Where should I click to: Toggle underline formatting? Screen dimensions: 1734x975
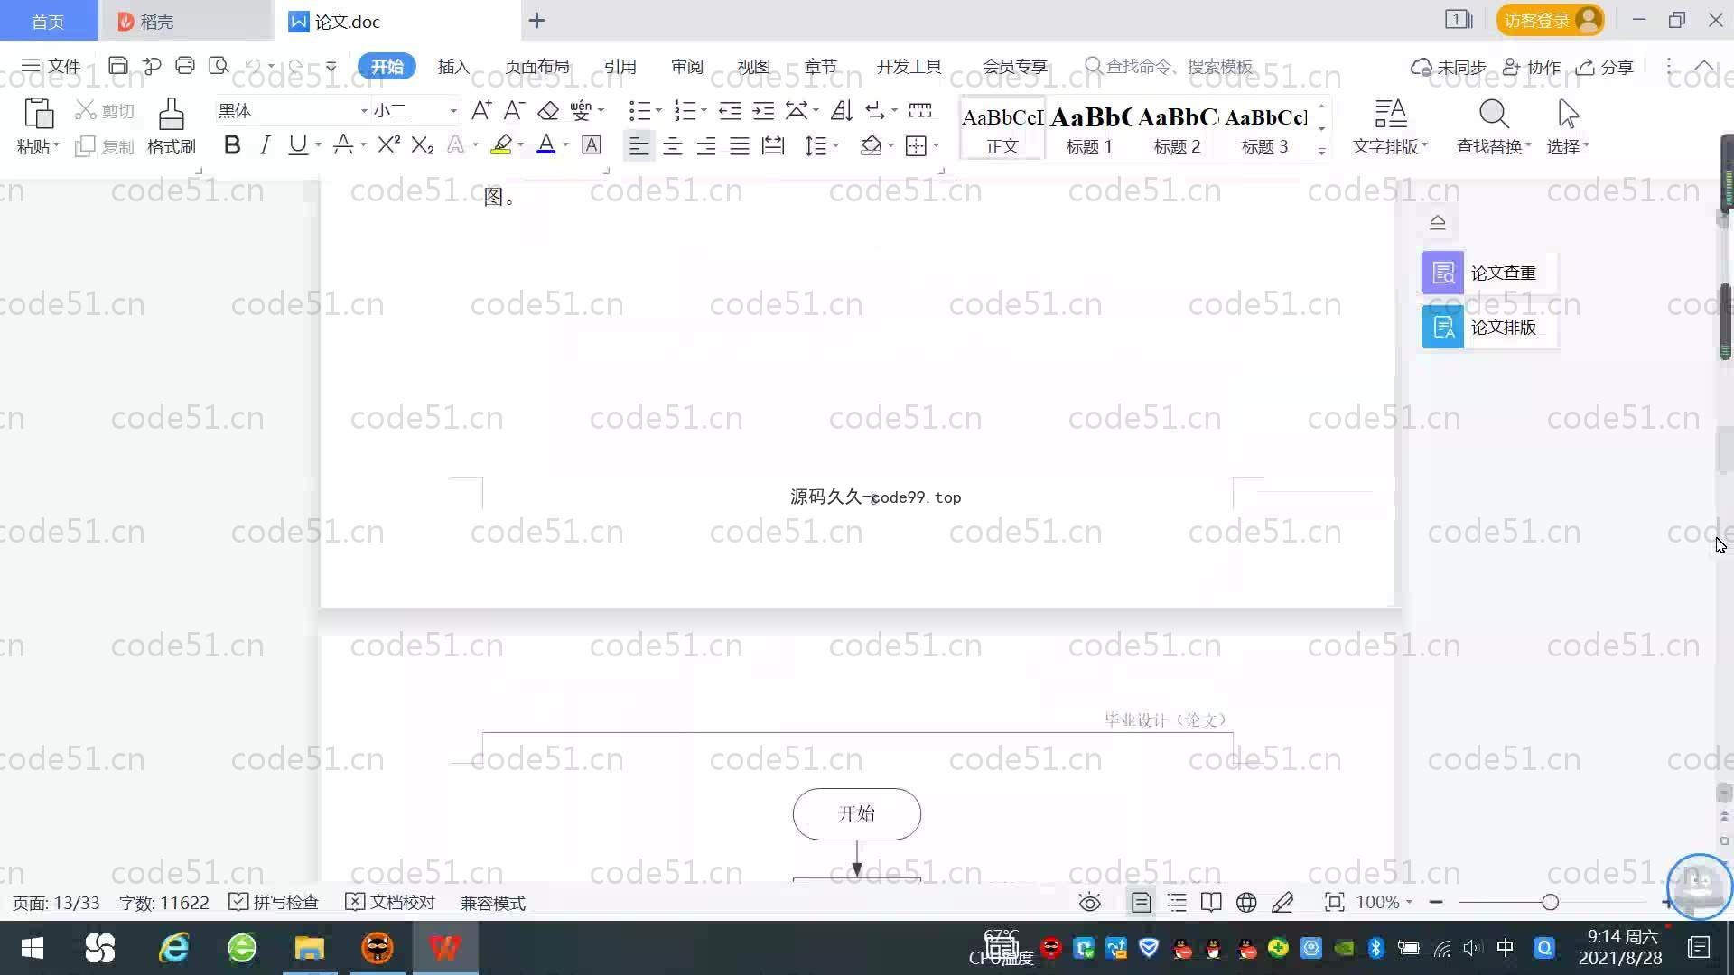tap(297, 144)
